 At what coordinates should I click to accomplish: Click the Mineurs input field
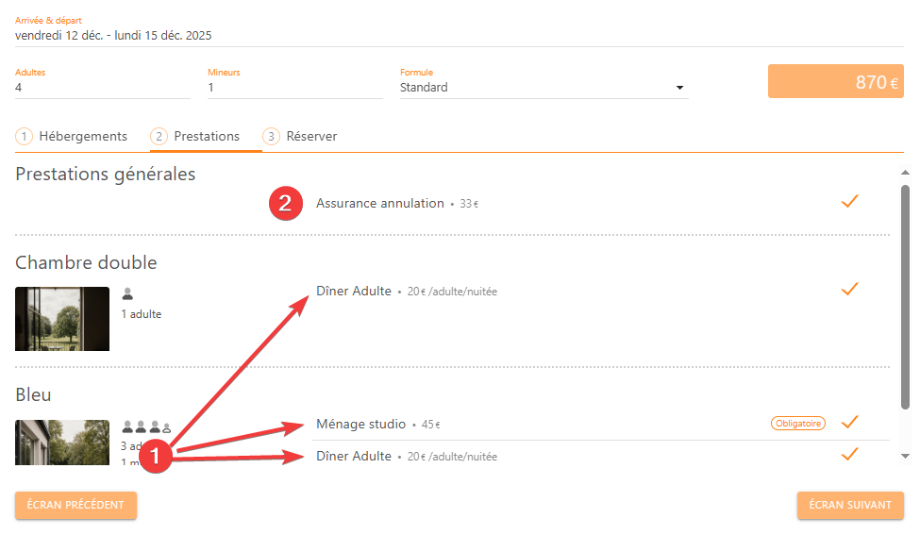tap(294, 88)
